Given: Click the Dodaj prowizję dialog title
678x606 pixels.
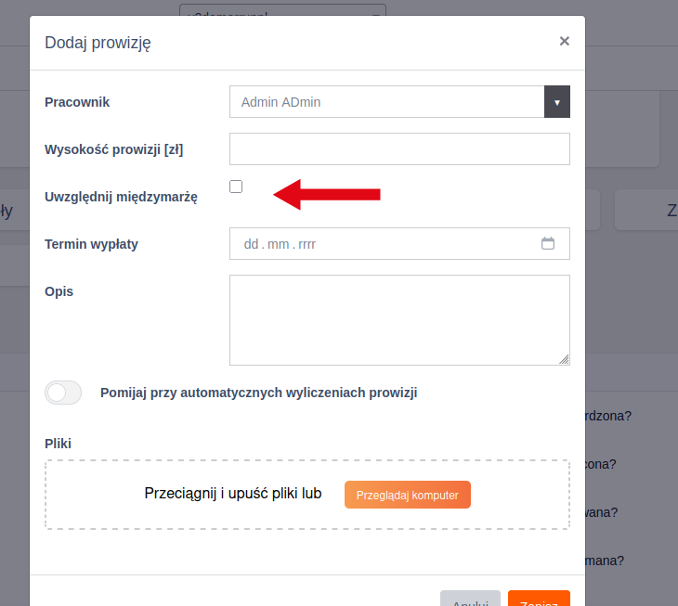Looking at the screenshot, I should click(x=98, y=42).
